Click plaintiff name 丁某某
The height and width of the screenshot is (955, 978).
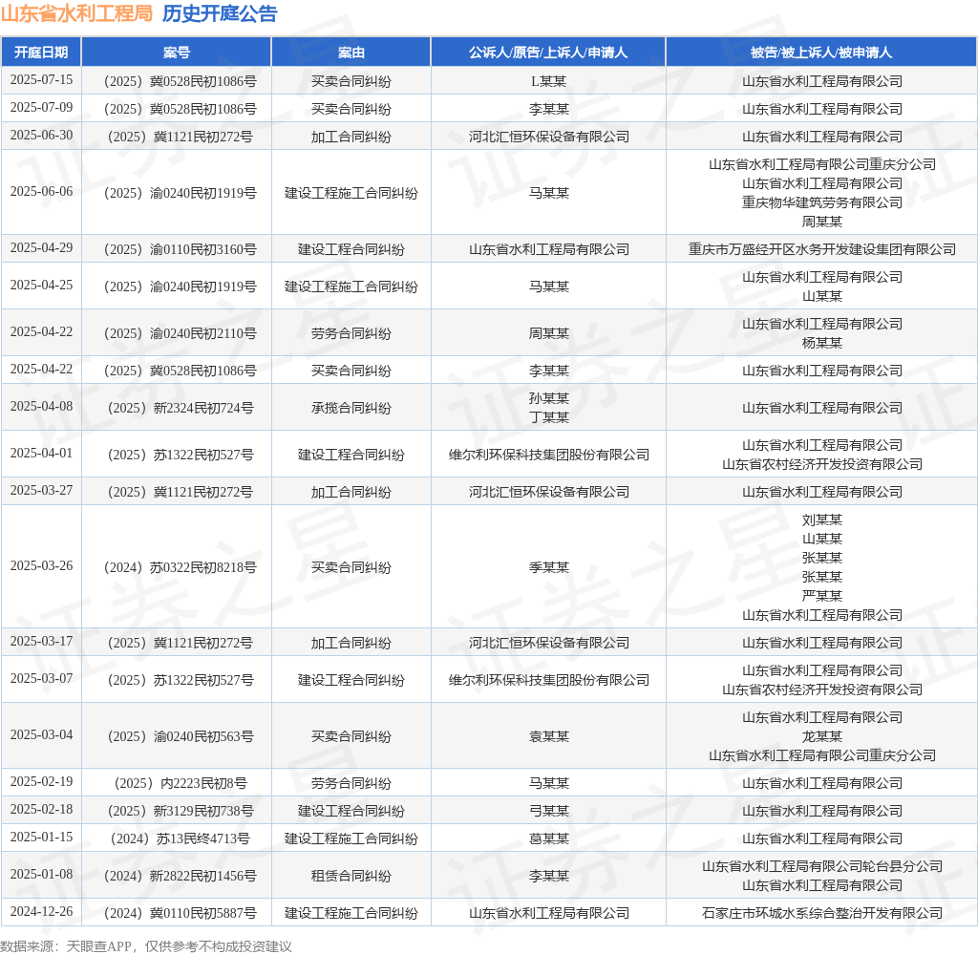[x=549, y=417]
